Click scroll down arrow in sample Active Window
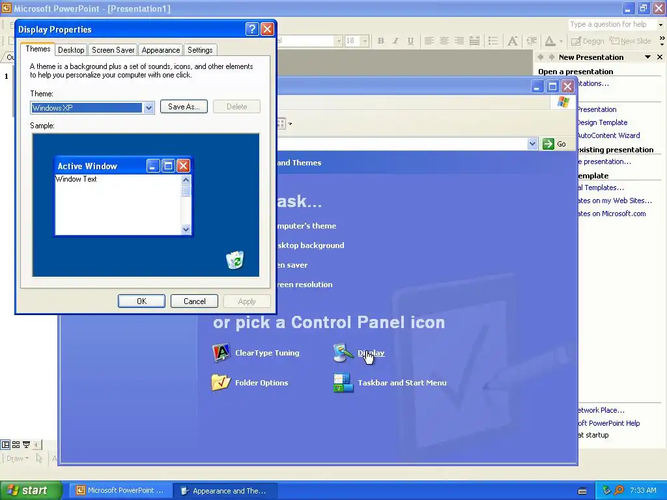 tap(186, 229)
